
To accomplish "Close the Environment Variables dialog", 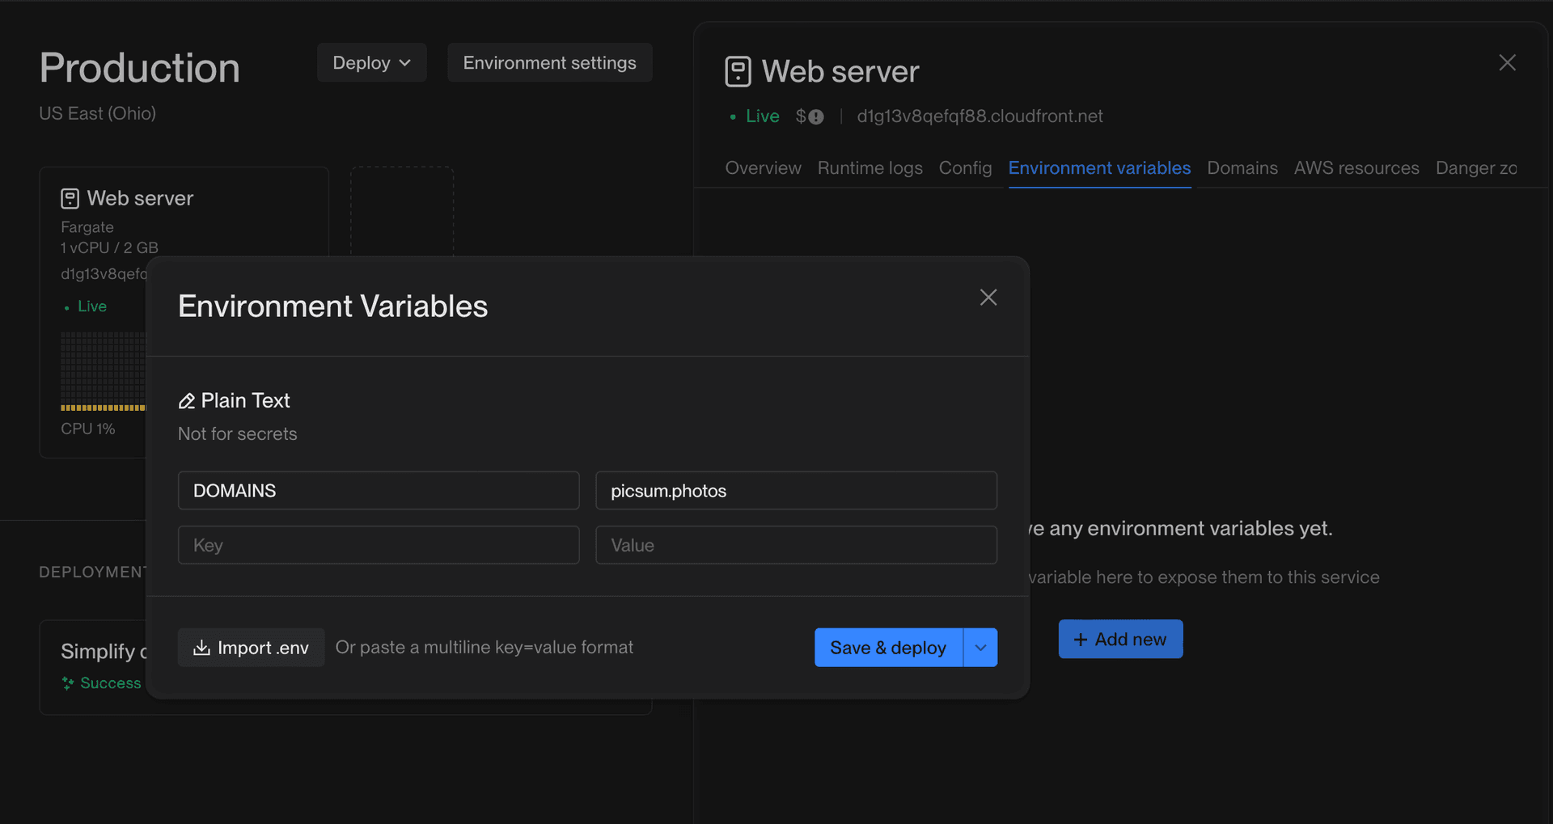I will click(x=988, y=298).
